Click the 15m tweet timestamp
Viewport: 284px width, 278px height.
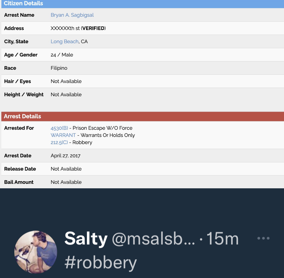coord(222,239)
